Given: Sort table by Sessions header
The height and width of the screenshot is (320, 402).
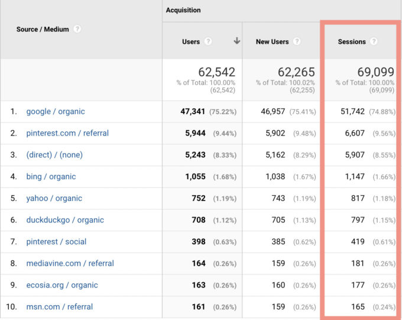Looking at the screenshot, I should pyautogui.click(x=352, y=41).
